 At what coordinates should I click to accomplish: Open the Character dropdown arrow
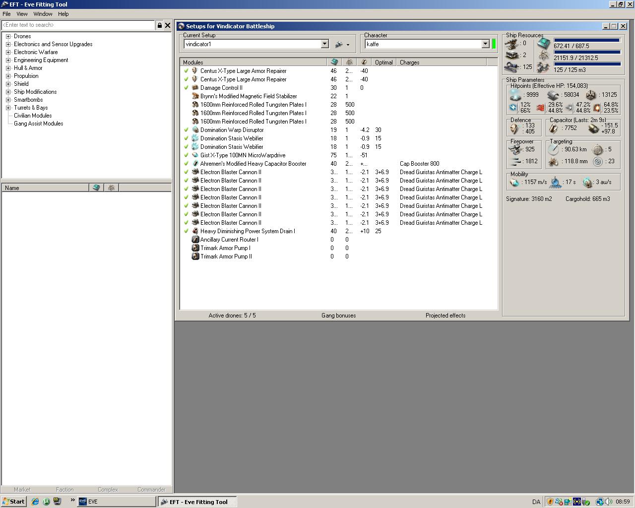(485, 44)
